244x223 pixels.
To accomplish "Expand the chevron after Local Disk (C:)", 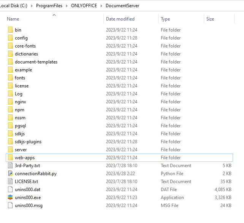I will pos(32,6).
